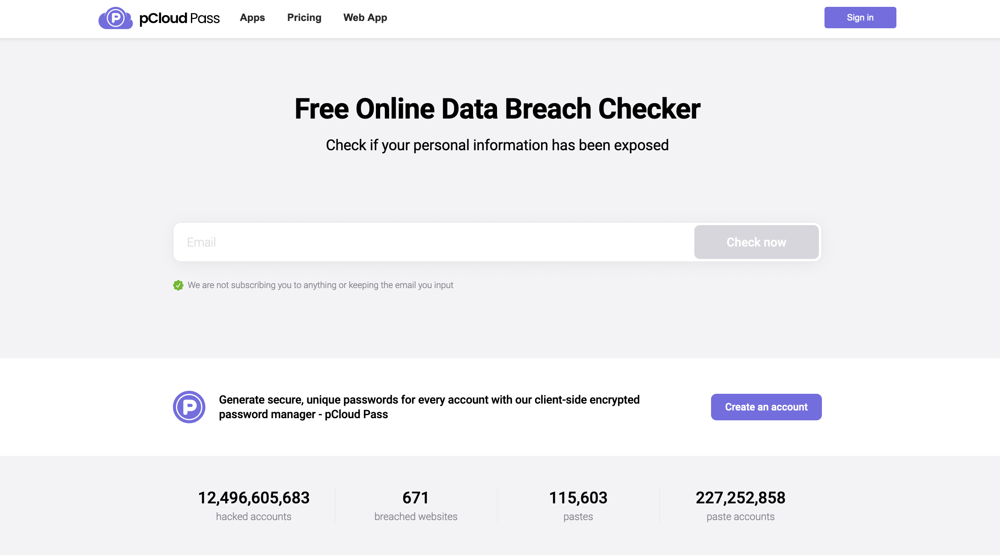
Task: Click the pCloud Pass brand name text
Action: click(x=178, y=18)
